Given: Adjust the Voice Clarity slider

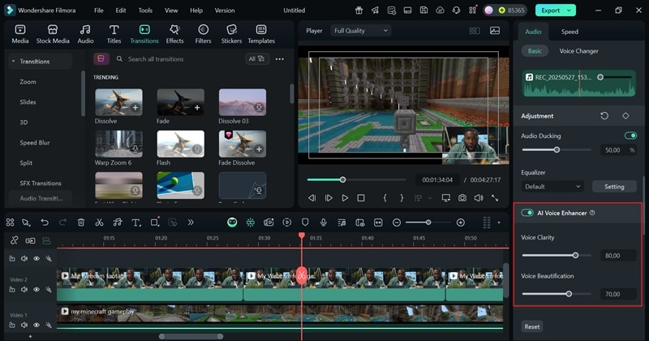Looking at the screenshot, I should [557, 255].
